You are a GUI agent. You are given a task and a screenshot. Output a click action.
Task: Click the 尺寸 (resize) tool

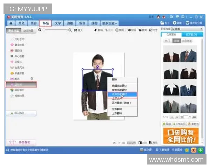tap(153, 30)
